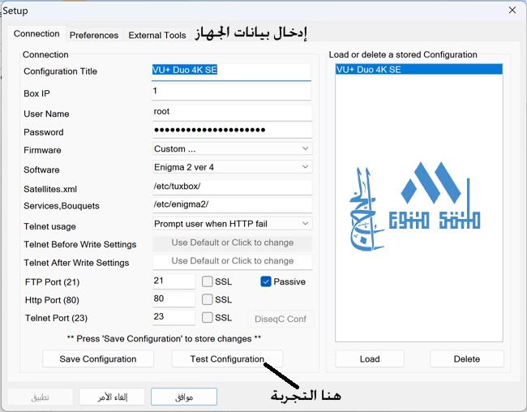The width and height of the screenshot is (527, 412).
Task: Select VU+ Duo 4K SE stored configuration
Action: point(419,70)
